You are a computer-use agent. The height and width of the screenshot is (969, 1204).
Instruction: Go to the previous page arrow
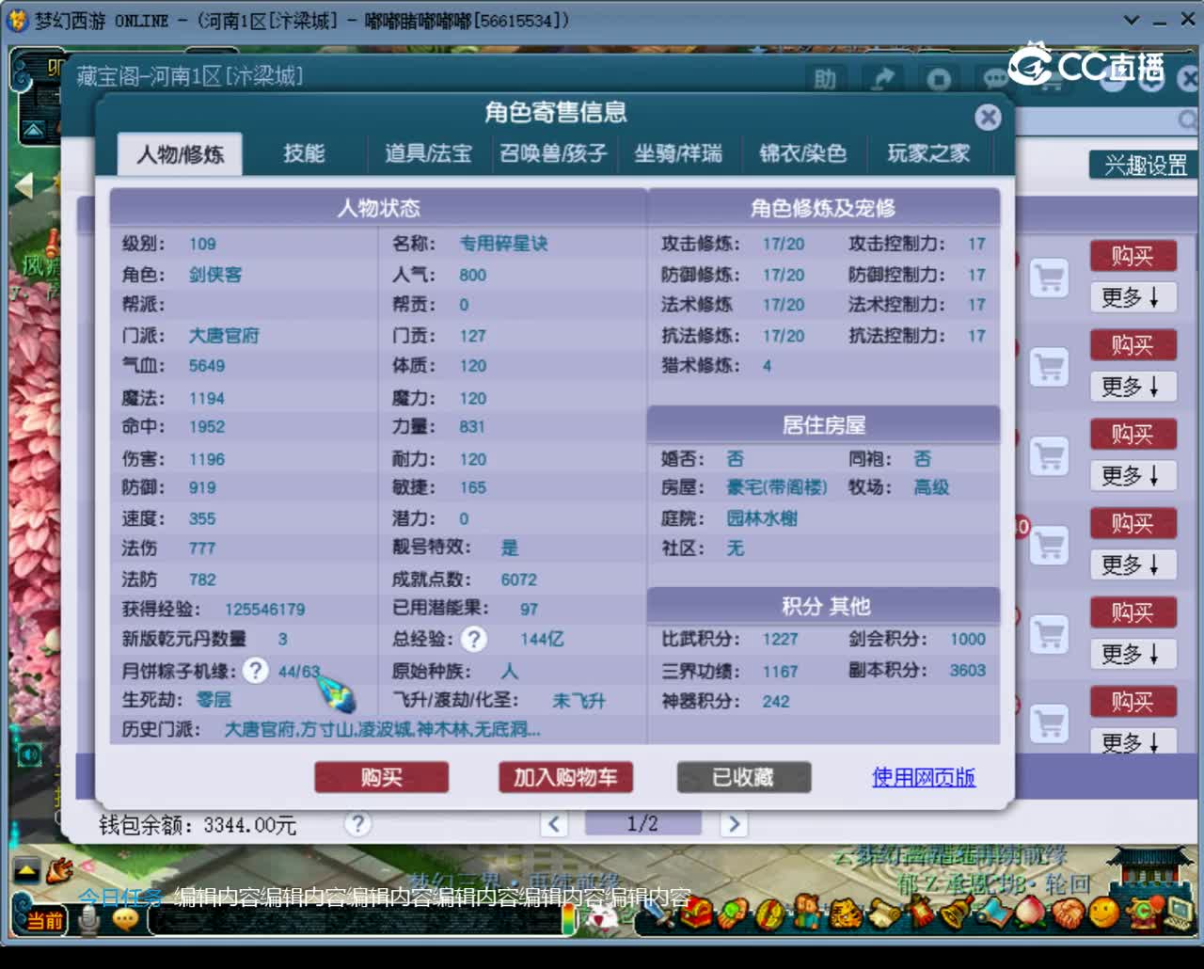pyautogui.click(x=554, y=824)
